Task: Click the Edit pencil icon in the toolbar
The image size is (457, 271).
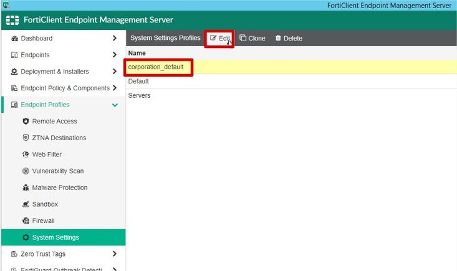Action: [213, 38]
